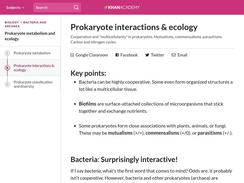Share to Google Classroom link
Image resolution: width=244 pixels, height=183 pixels.
coord(91,55)
